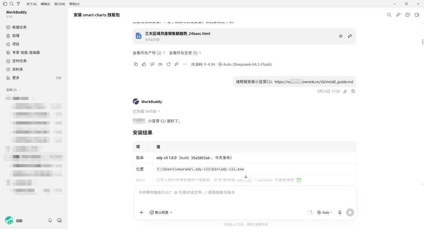
Task: Open the user profile avatar
Action: pos(9,220)
